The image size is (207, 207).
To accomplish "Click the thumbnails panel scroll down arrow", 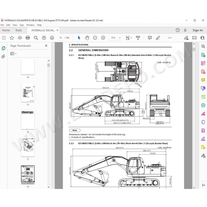I will point(48,187).
